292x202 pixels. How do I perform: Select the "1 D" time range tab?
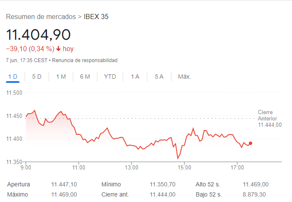[13, 76]
